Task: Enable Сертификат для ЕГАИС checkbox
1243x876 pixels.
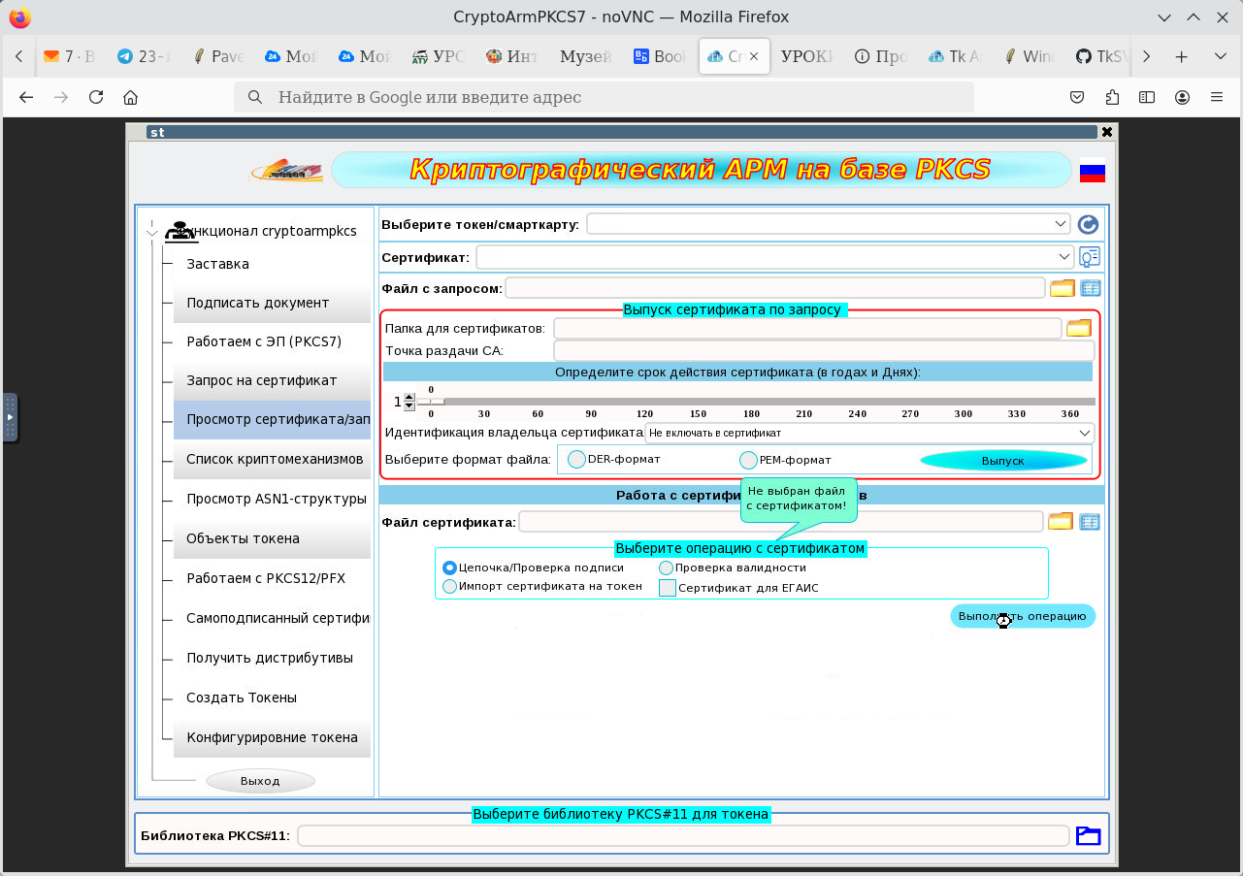Action: 668,588
